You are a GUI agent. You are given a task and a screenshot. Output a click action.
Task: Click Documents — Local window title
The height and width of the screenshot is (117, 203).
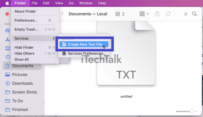tap(88, 14)
